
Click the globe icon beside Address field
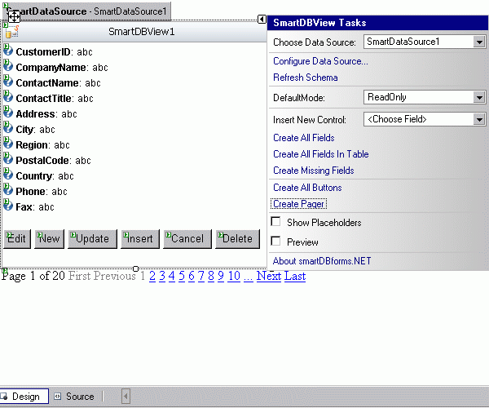[x=8, y=113]
